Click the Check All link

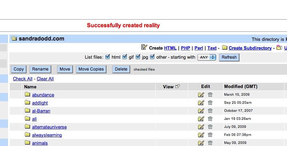click(x=23, y=79)
